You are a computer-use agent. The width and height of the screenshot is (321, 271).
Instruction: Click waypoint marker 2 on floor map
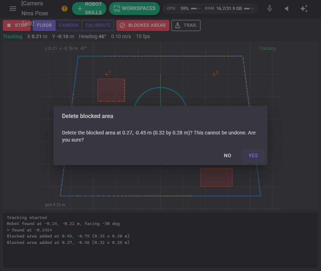(x=214, y=74)
